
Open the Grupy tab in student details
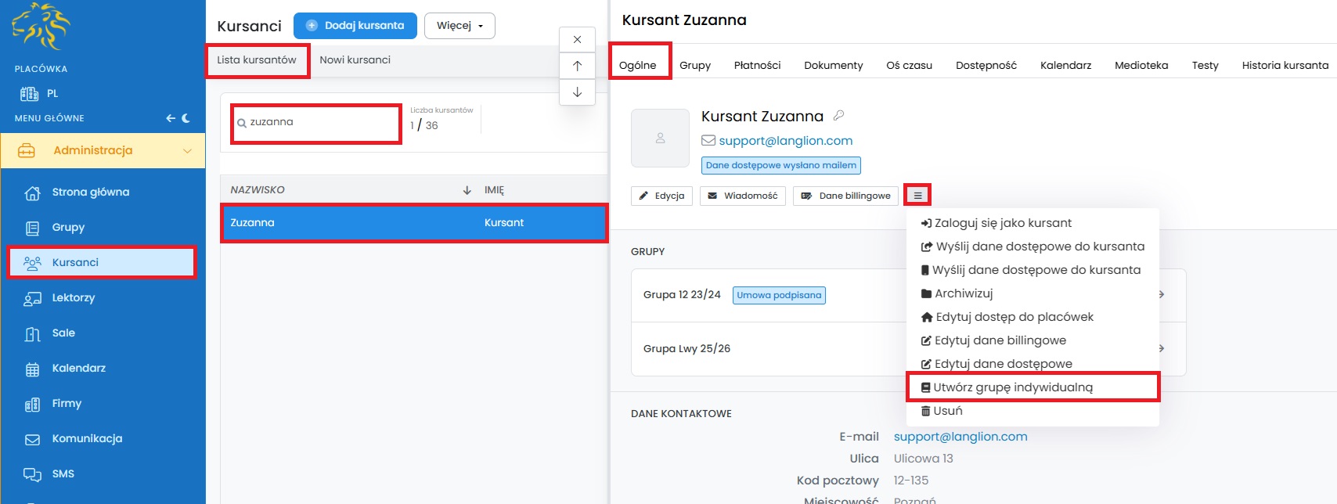(695, 66)
